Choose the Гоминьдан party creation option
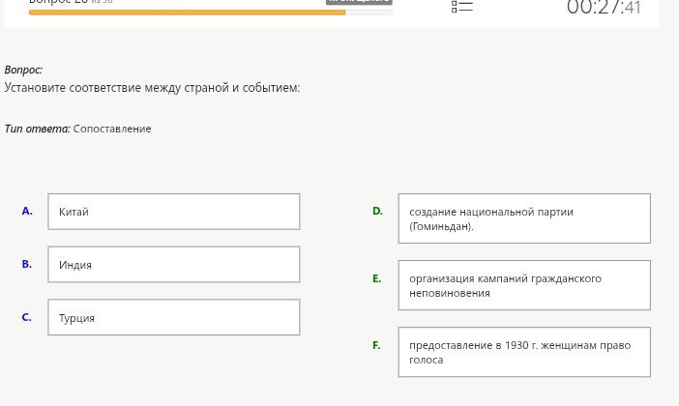679x406 pixels. click(524, 218)
